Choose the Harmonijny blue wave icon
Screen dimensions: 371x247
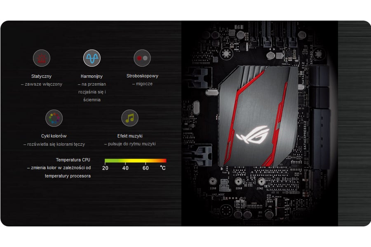tap(92, 58)
